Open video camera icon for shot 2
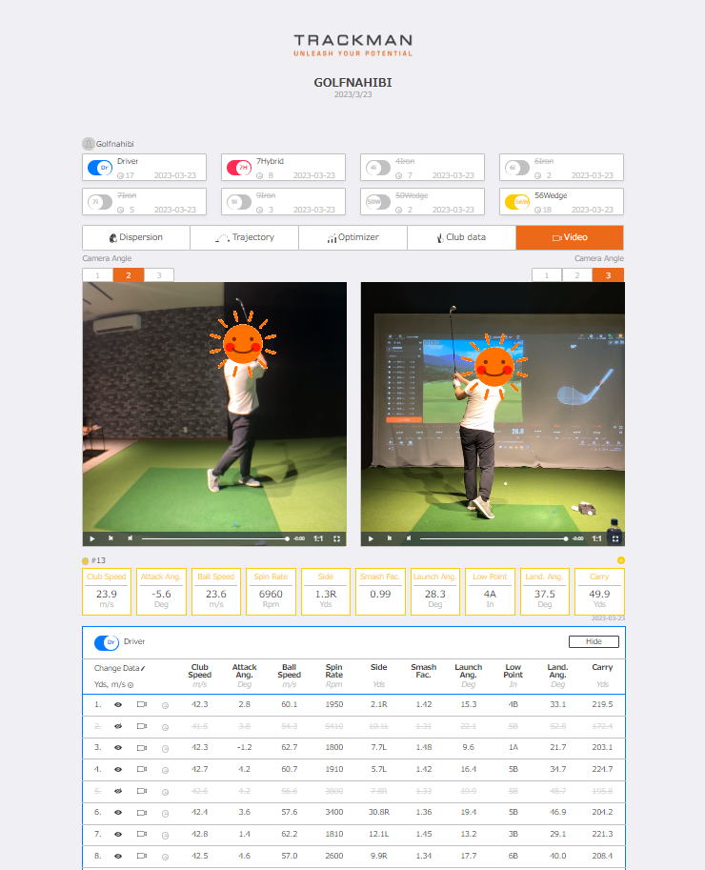705x870 pixels. (142, 726)
